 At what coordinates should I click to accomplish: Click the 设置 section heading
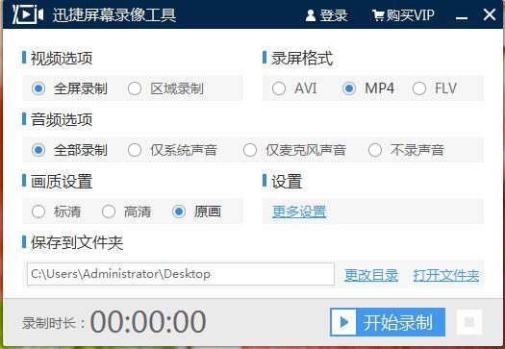pos(287,182)
